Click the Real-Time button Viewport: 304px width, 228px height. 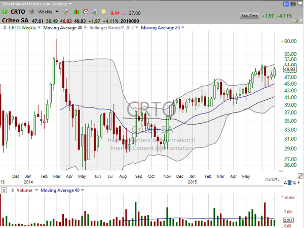pos(249,16)
